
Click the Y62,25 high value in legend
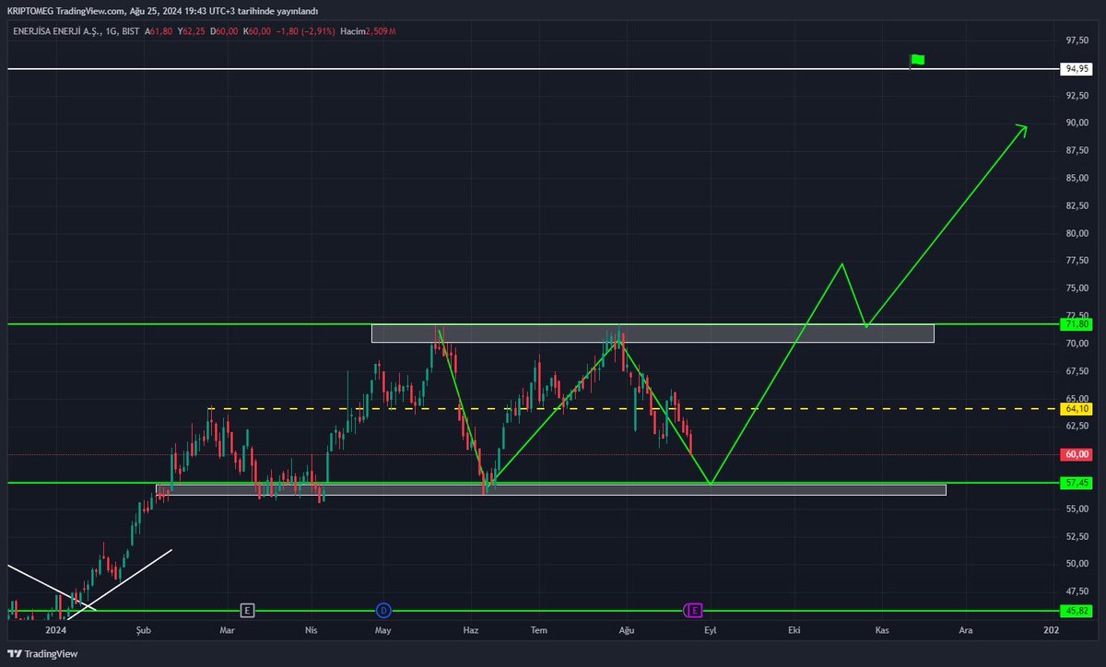click(x=191, y=31)
